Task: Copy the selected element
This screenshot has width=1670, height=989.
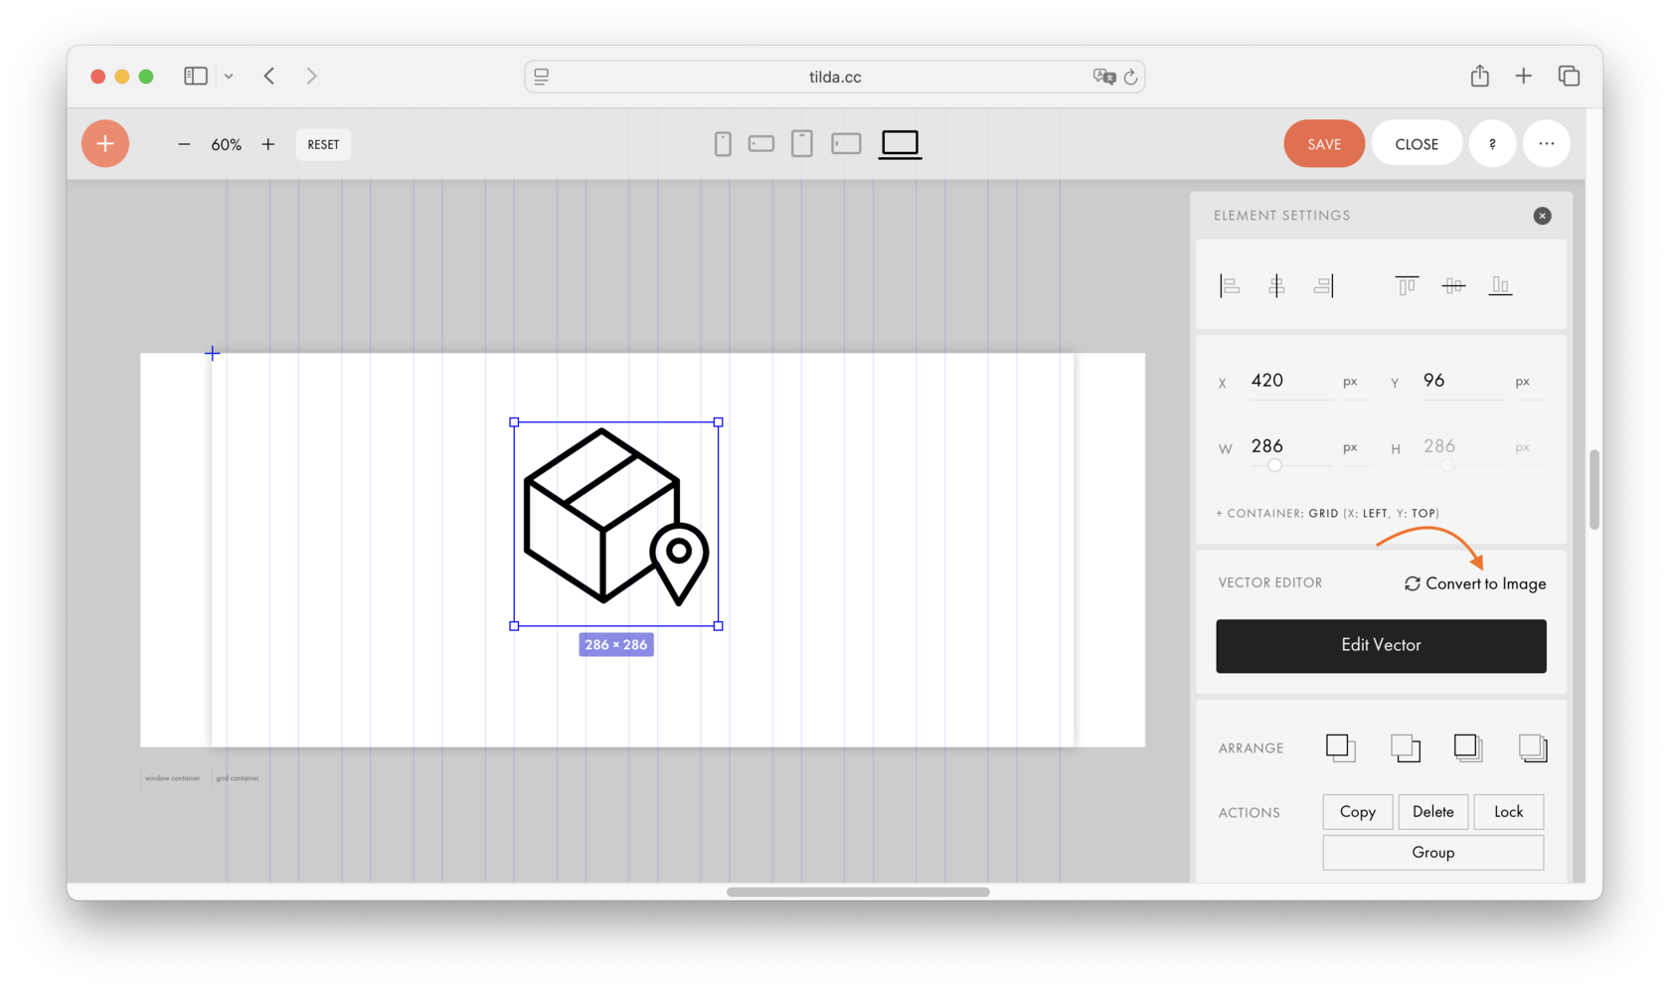Action: point(1357,812)
